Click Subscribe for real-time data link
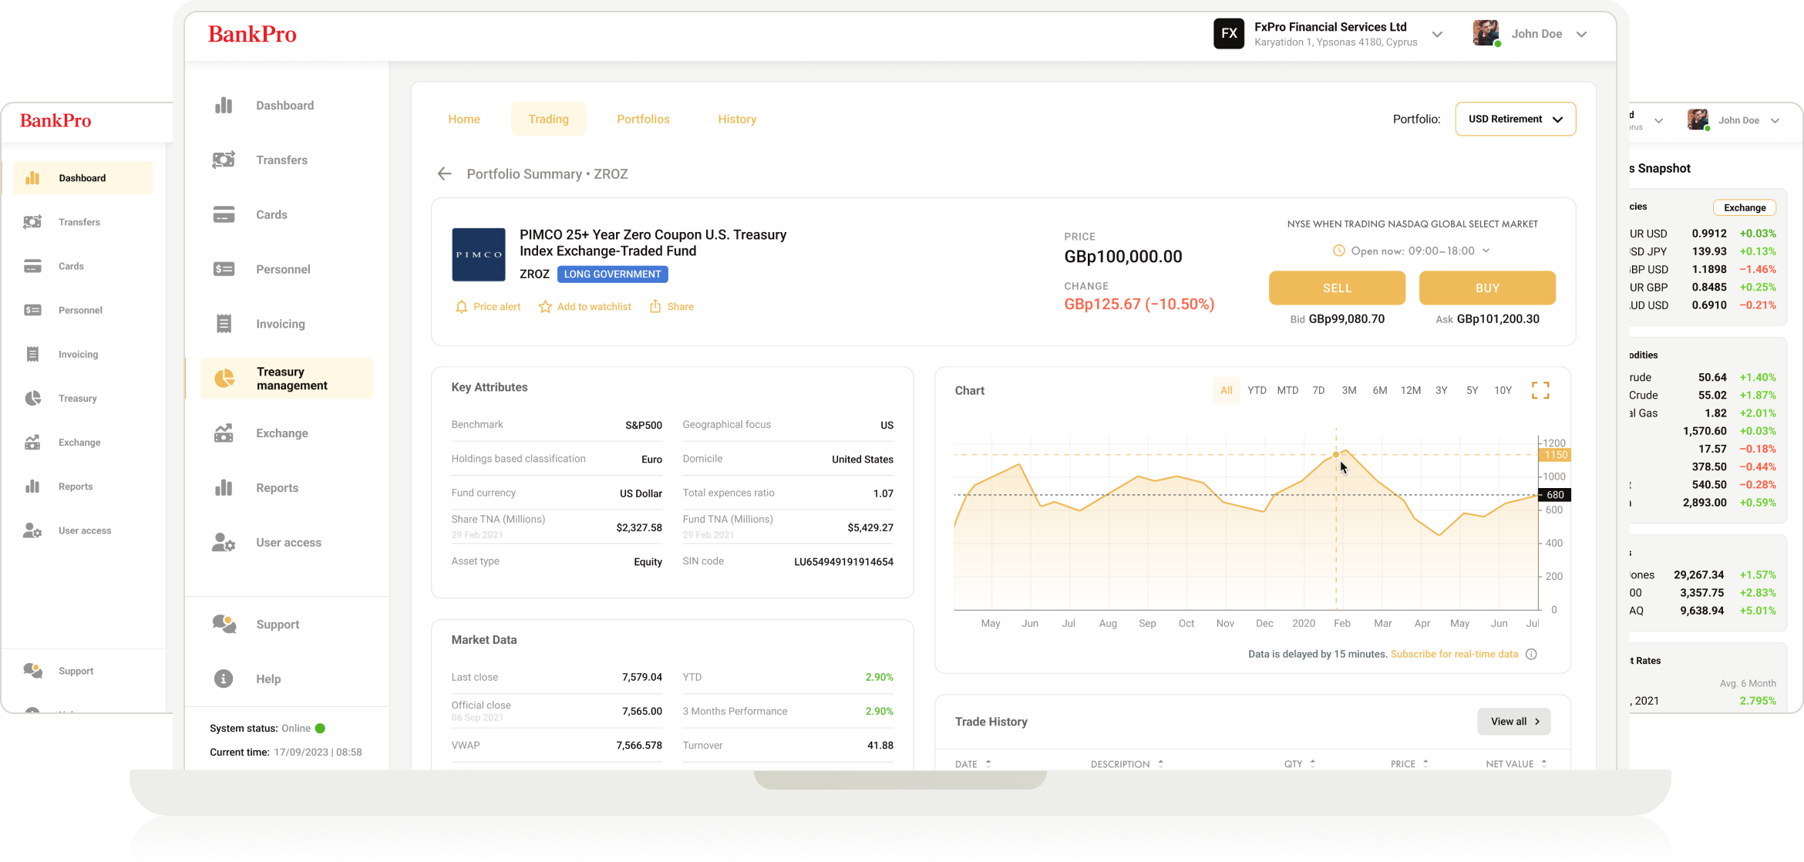 1454,654
